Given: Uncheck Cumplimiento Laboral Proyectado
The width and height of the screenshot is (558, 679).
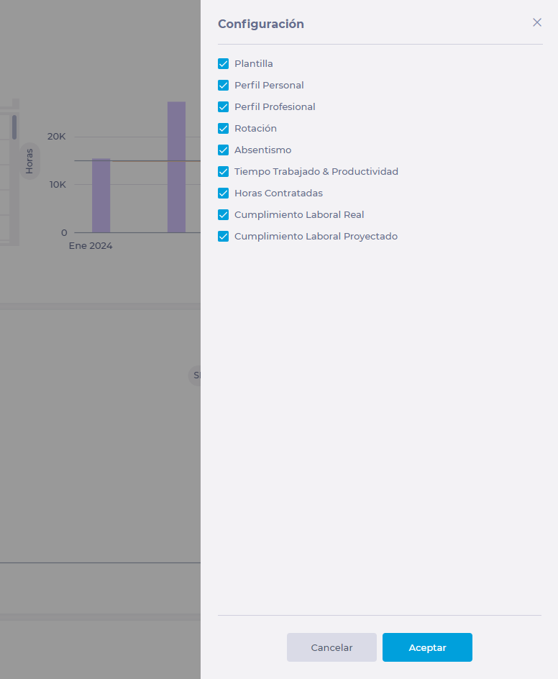Looking at the screenshot, I should [223, 237].
